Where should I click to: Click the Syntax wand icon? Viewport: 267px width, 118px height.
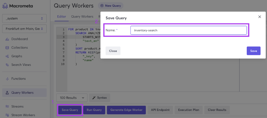point(94,98)
